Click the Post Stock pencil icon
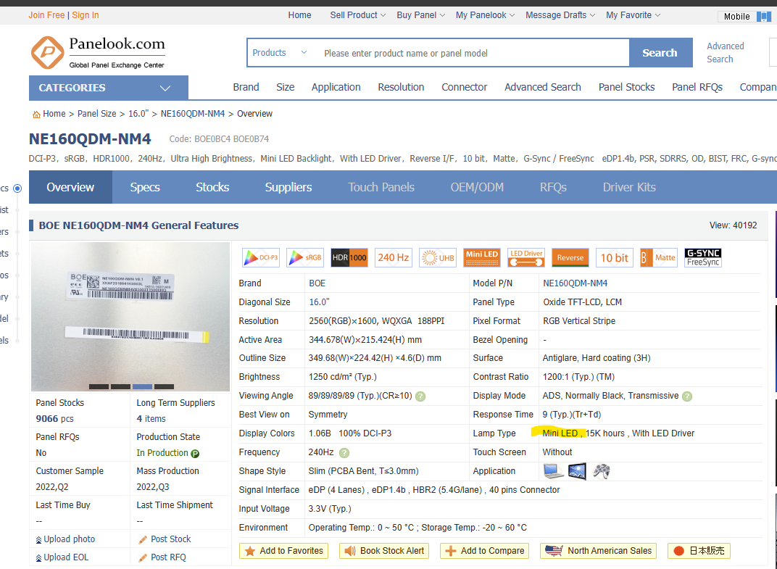This screenshot has width=777, height=569. coord(143,540)
